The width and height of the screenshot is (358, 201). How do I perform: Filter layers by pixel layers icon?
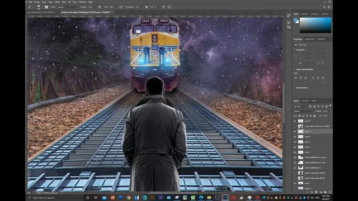pyautogui.click(x=310, y=107)
